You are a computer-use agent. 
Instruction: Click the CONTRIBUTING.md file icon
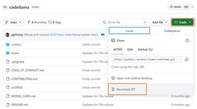(8, 79)
